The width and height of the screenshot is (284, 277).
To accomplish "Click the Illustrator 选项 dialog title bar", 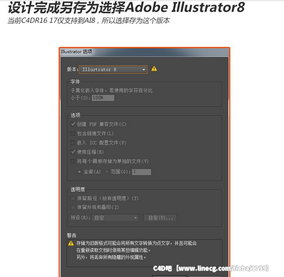I will [145, 52].
